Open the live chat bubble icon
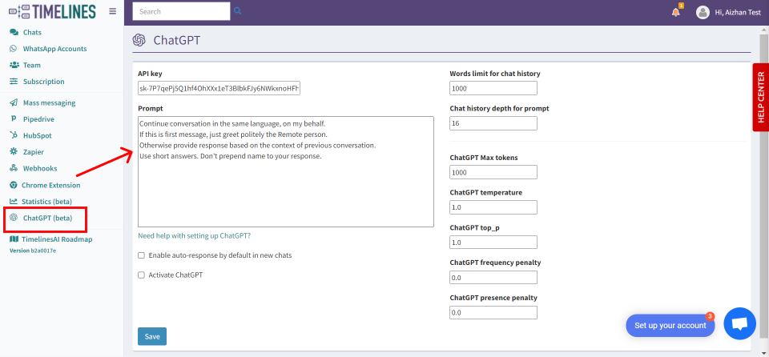Screen dimensions: 769x357 [x=739, y=323]
